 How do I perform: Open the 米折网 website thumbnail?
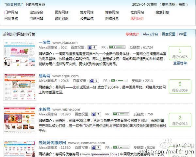tap(20, 120)
